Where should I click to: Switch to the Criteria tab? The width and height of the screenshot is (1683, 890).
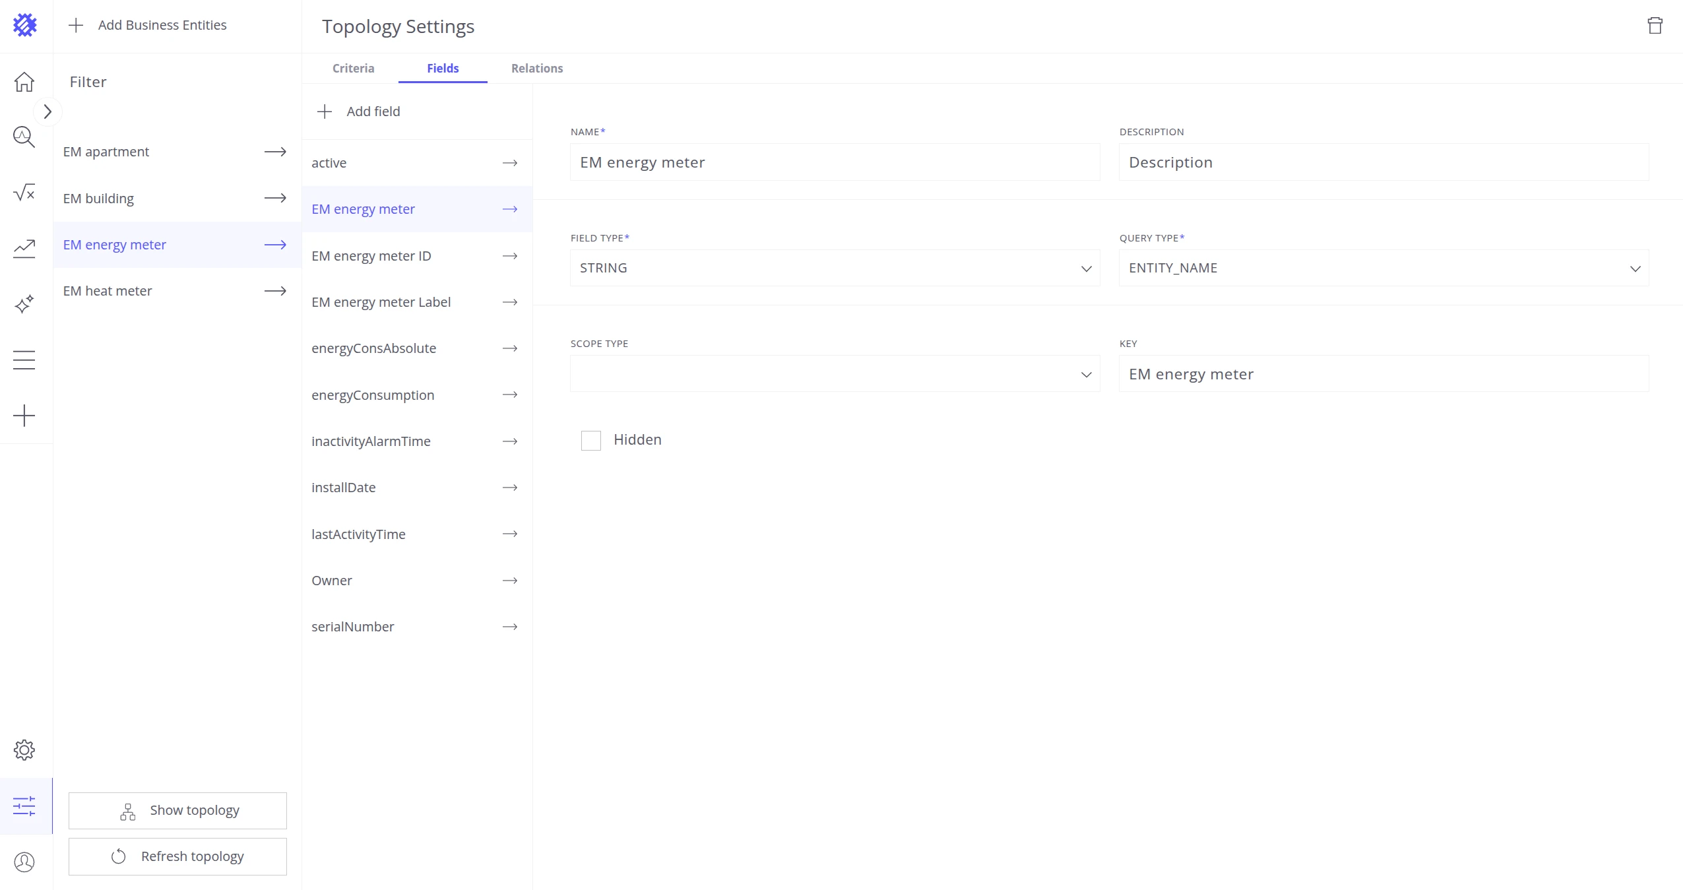click(353, 68)
